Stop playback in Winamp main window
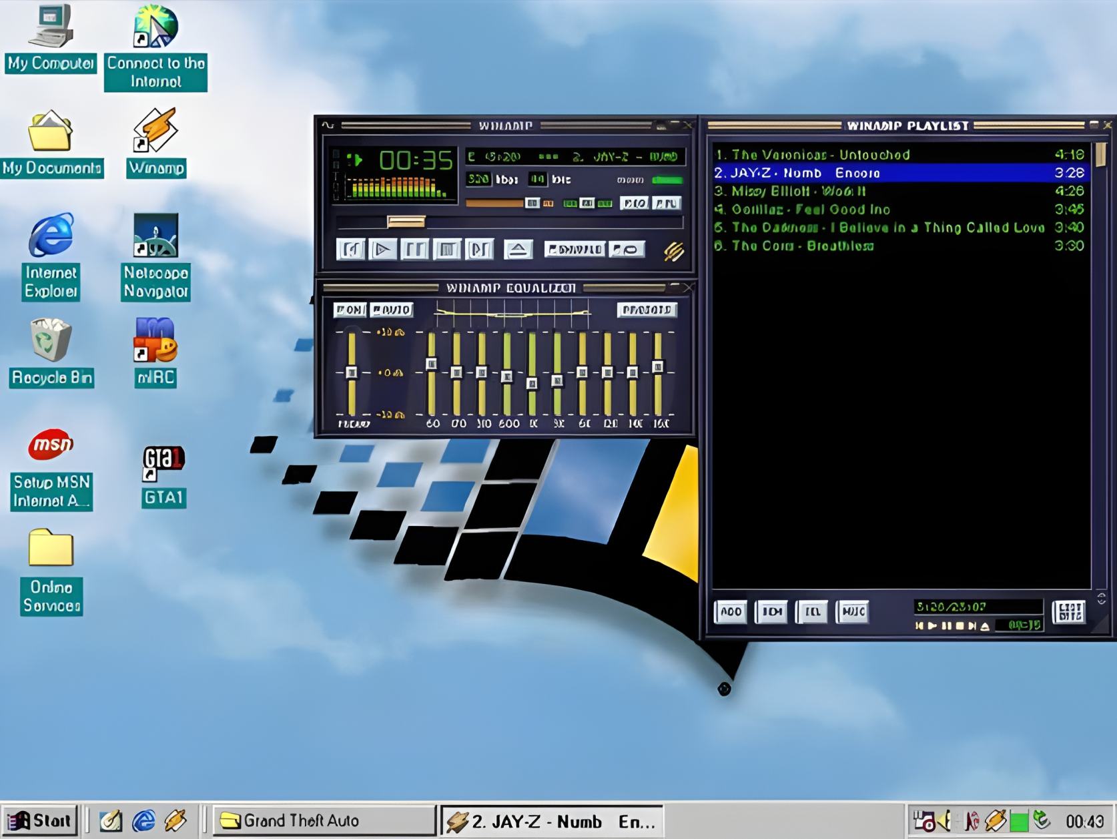 [446, 250]
